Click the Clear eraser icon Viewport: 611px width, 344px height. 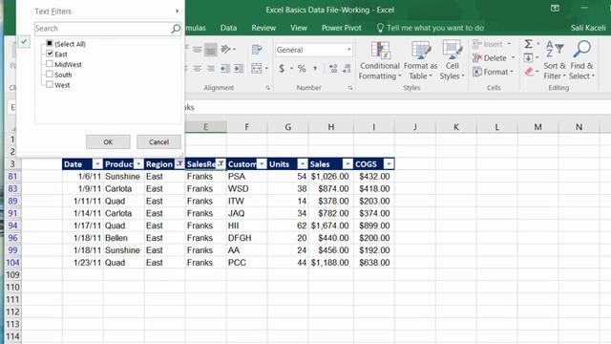coord(529,72)
